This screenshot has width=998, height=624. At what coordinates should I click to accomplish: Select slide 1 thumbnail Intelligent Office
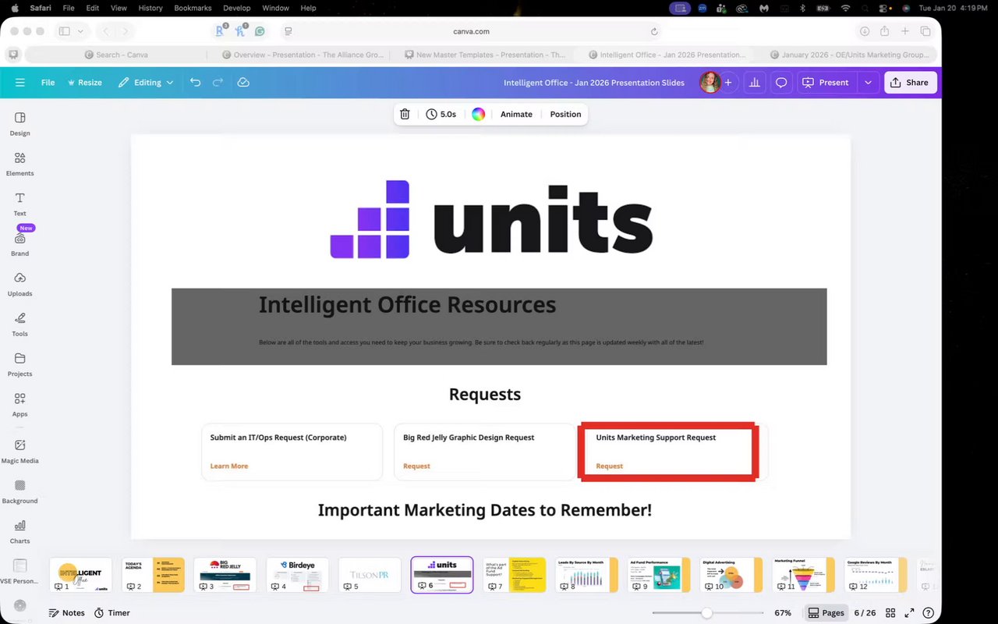[80, 575]
